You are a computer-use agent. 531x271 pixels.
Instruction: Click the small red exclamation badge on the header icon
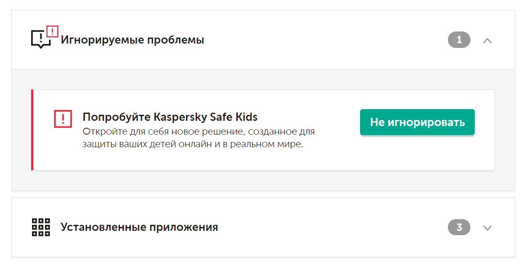(x=52, y=32)
